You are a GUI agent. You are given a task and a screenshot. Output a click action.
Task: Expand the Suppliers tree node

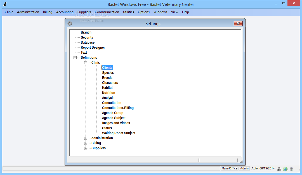click(x=86, y=148)
